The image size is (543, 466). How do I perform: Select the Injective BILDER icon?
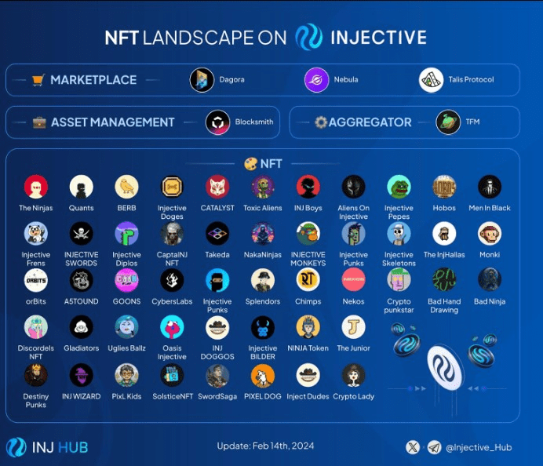pos(263,327)
